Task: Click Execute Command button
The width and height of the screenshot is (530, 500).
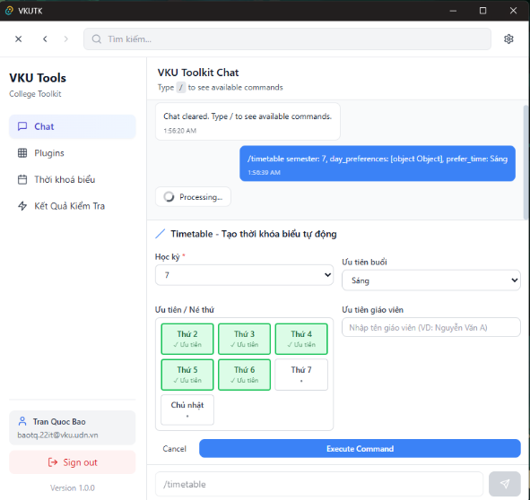Action: 360,449
